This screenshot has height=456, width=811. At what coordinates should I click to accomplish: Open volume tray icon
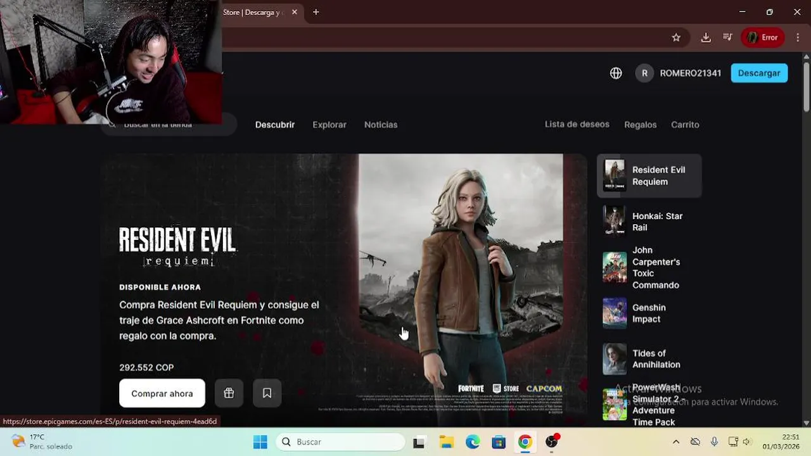tap(747, 442)
